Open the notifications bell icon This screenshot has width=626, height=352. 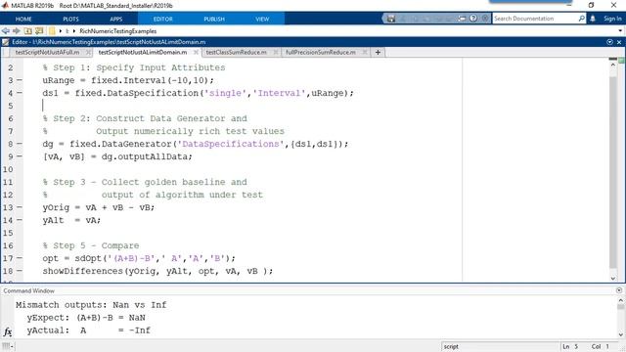click(x=593, y=19)
